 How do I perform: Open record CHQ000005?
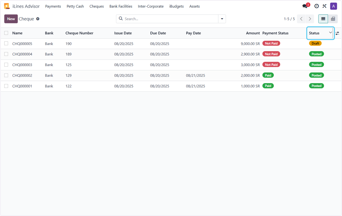[x=22, y=44]
